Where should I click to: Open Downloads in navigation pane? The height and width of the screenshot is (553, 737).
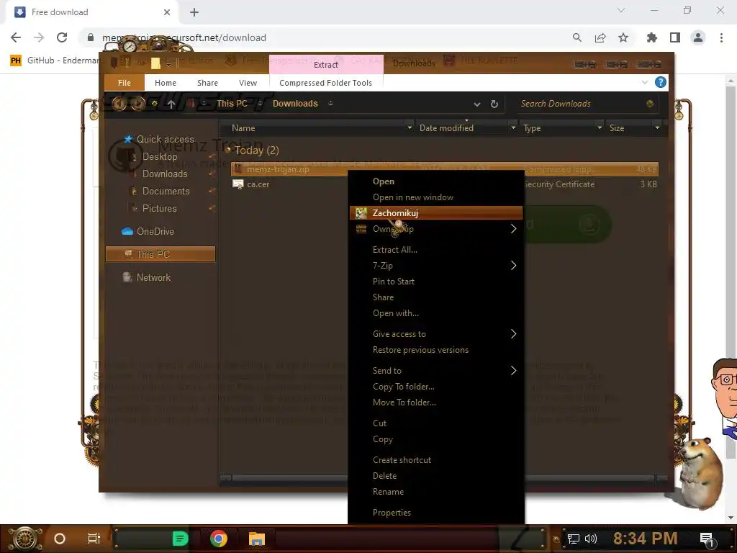click(165, 174)
